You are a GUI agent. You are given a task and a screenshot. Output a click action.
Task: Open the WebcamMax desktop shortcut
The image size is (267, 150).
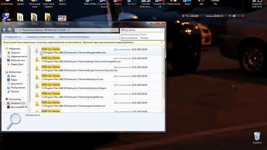(x=90, y=2)
